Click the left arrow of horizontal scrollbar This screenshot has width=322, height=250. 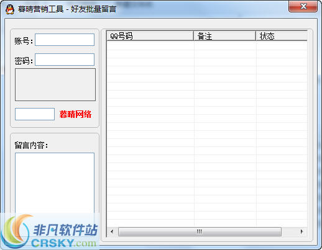(x=112, y=231)
